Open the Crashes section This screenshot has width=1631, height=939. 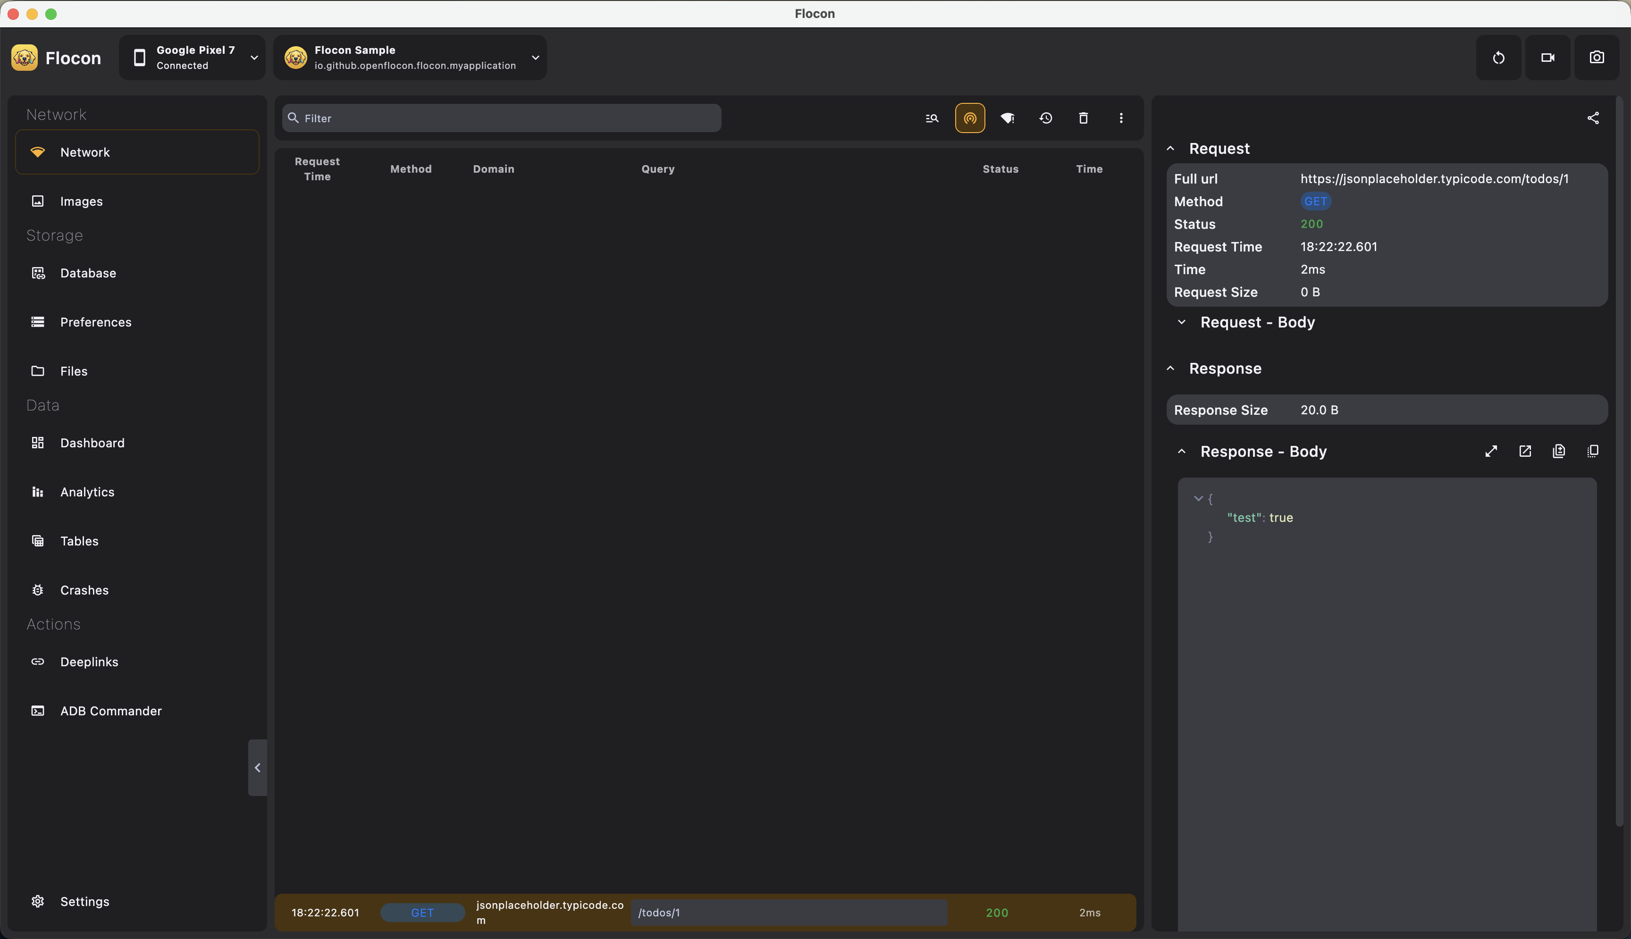tap(137, 589)
